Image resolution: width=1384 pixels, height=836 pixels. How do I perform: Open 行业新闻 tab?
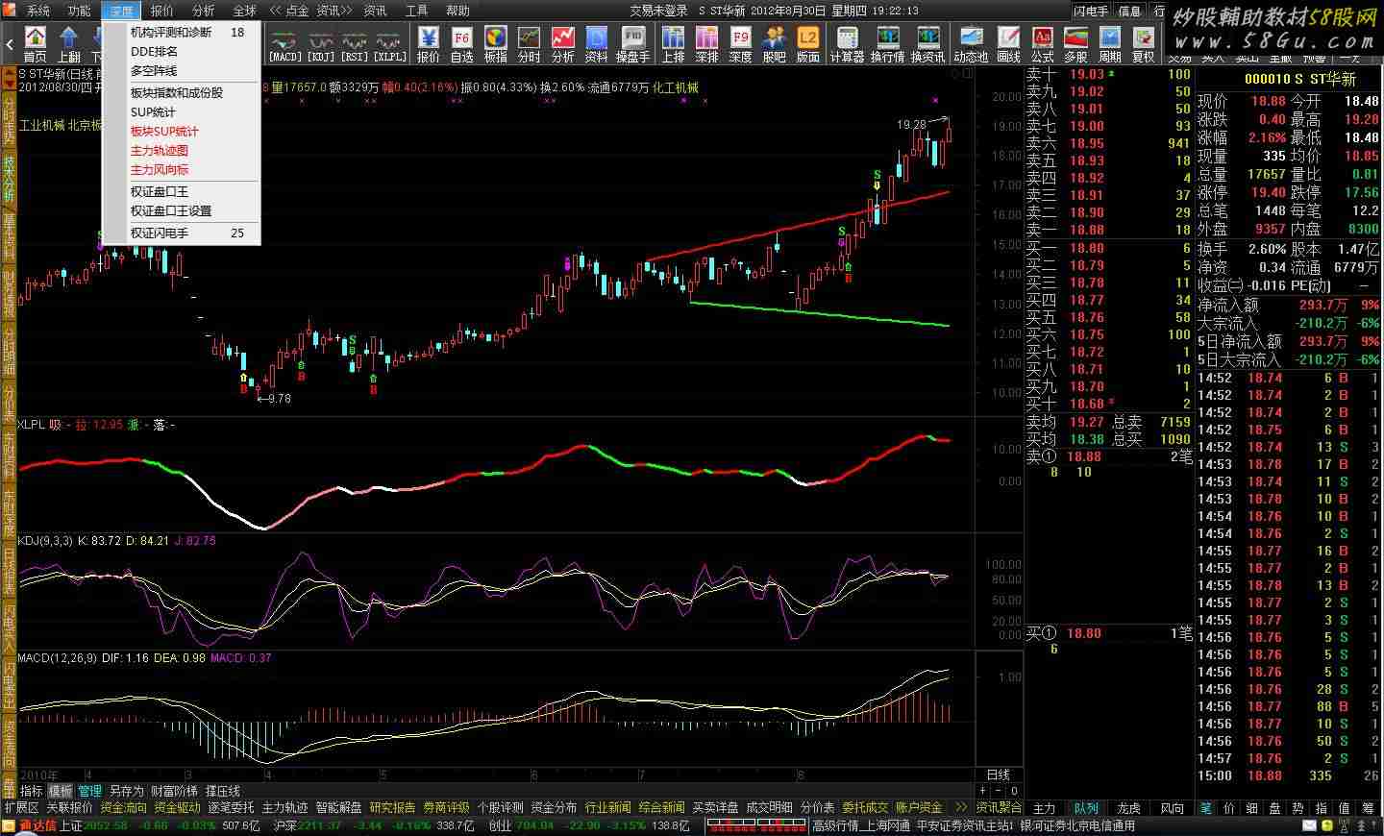[608, 807]
